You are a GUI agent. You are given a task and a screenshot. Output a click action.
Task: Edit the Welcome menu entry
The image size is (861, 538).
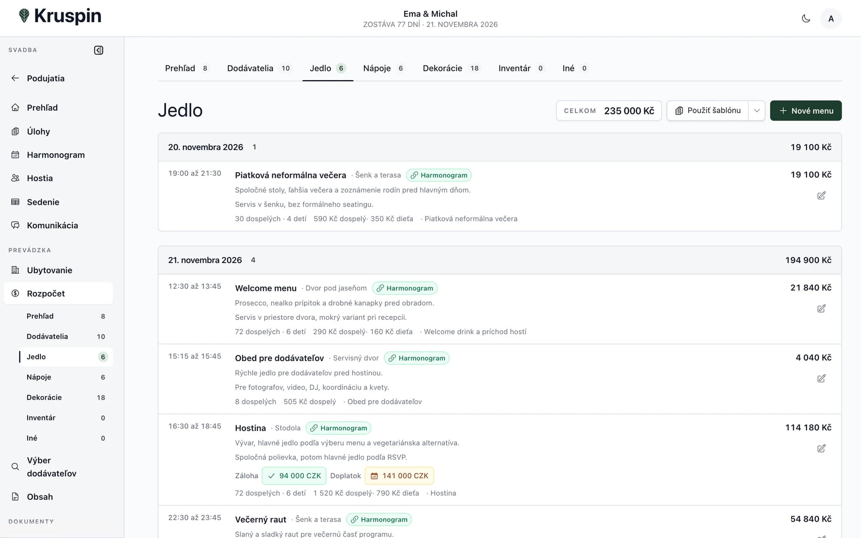[821, 309]
